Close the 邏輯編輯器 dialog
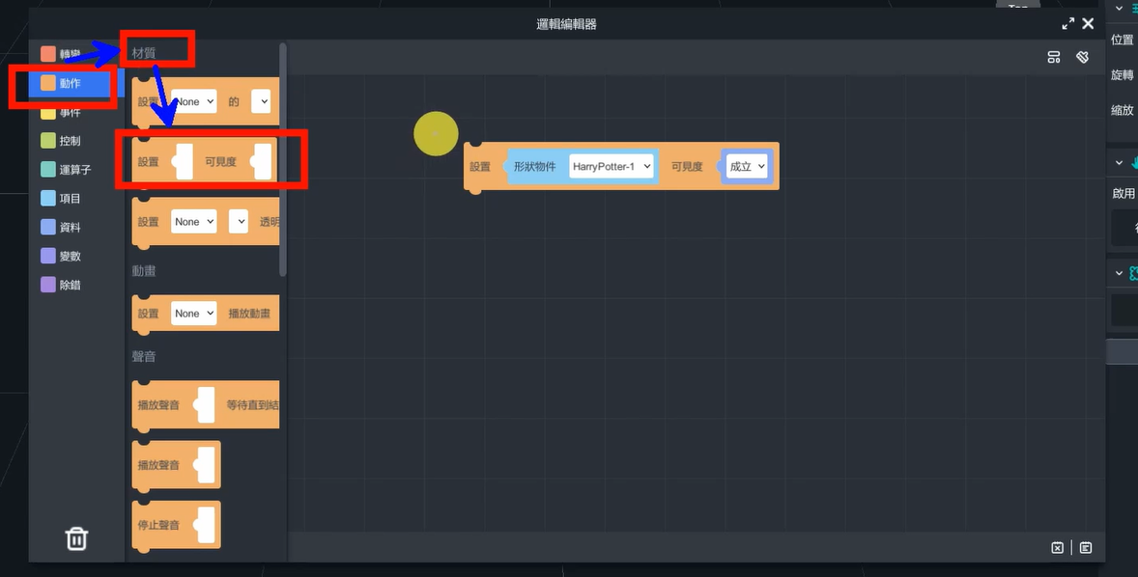The width and height of the screenshot is (1138, 577). (1089, 24)
